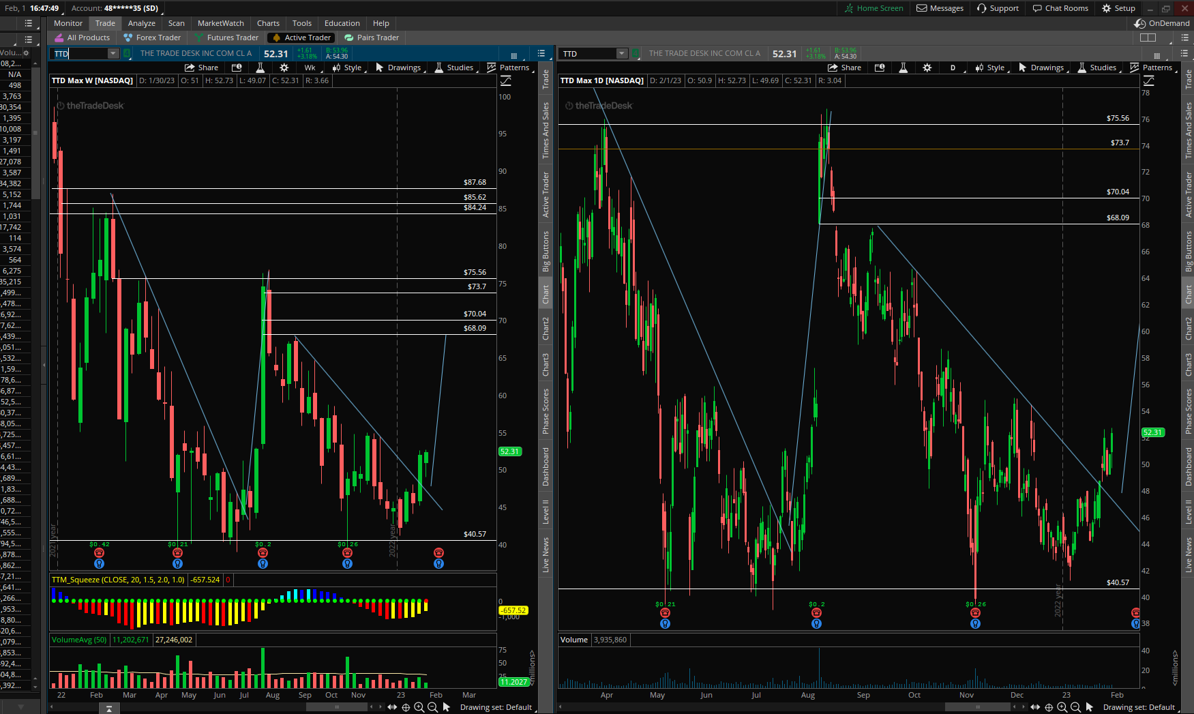Open Messages
The image size is (1194, 714).
click(x=940, y=8)
